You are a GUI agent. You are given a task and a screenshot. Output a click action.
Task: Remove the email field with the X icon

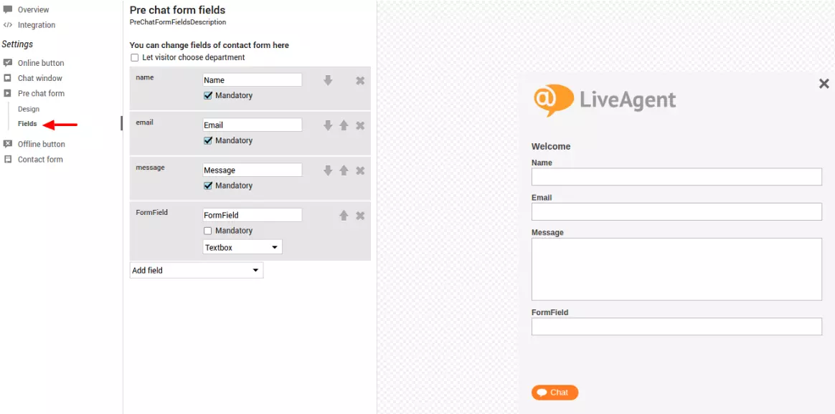coord(359,125)
